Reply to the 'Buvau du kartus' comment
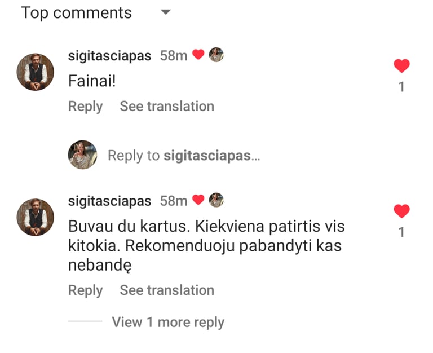Viewport: 433px width, 353px height. [85, 290]
